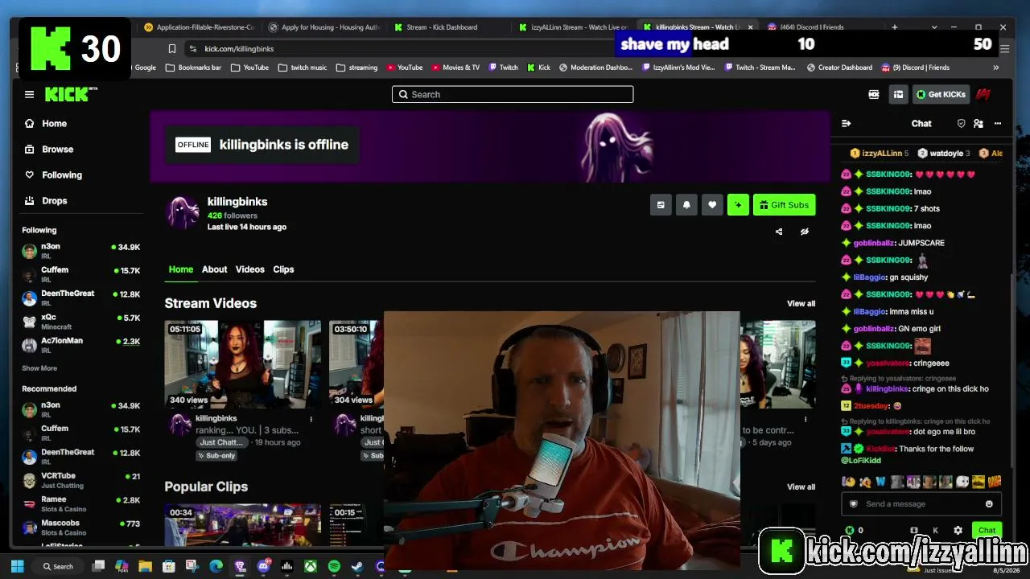Click View all for Popular Clips
The image size is (1030, 579).
point(801,487)
